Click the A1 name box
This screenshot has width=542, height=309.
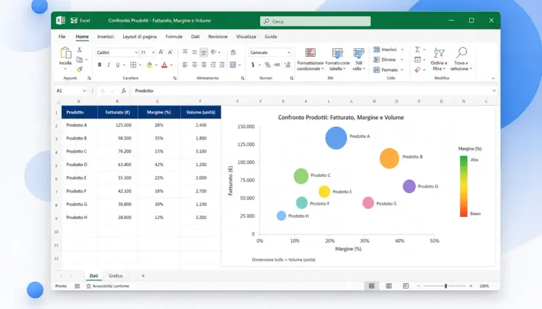tap(71, 91)
